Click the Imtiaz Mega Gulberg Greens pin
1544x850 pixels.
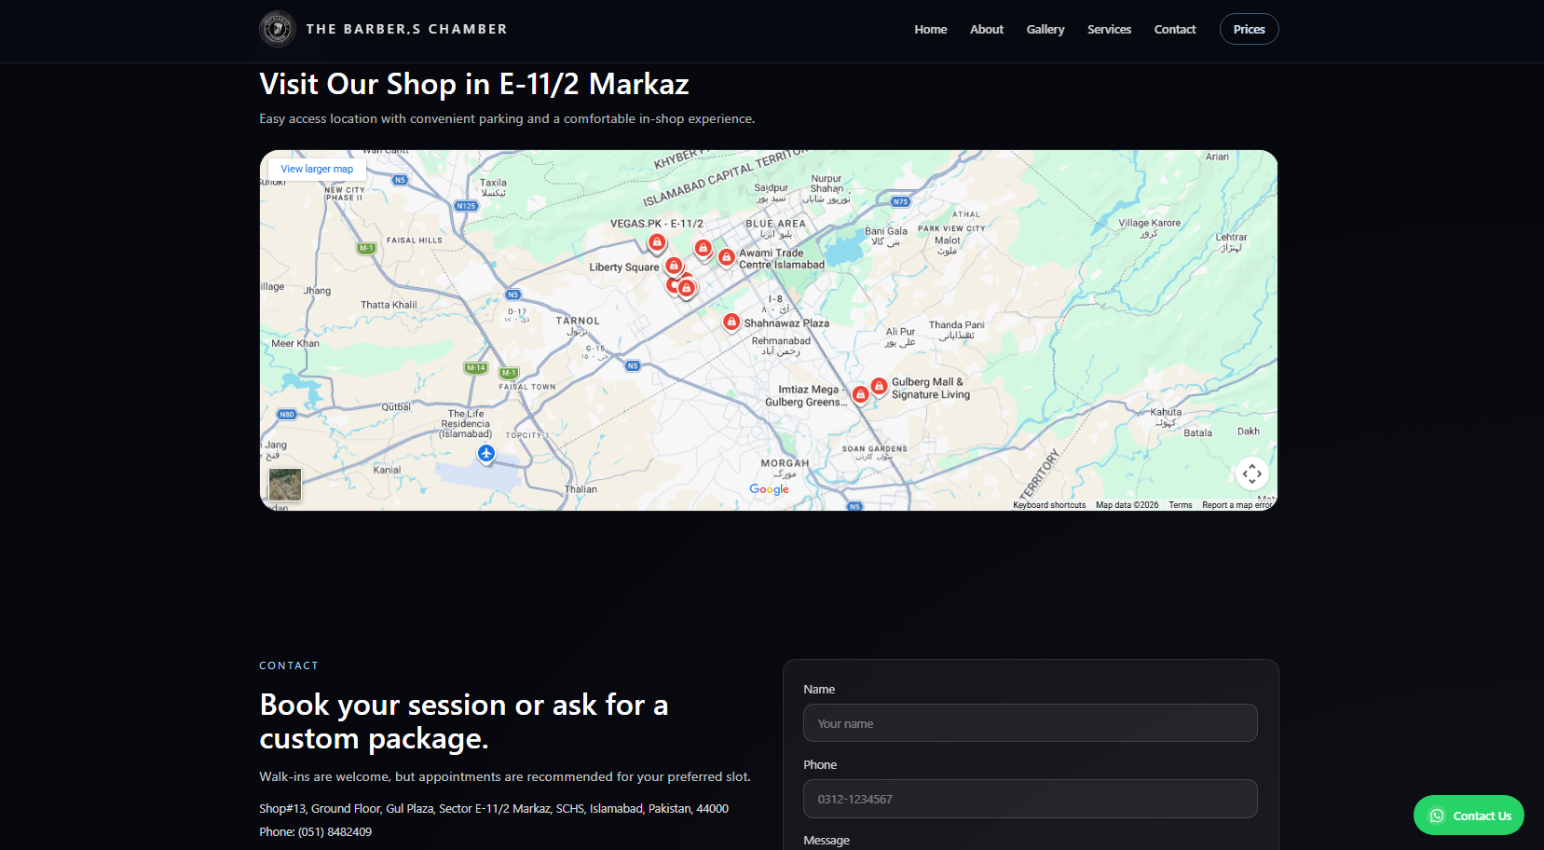pyautogui.click(x=860, y=394)
